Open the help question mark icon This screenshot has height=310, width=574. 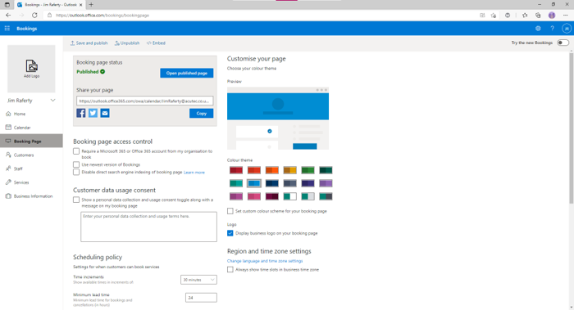click(x=552, y=28)
